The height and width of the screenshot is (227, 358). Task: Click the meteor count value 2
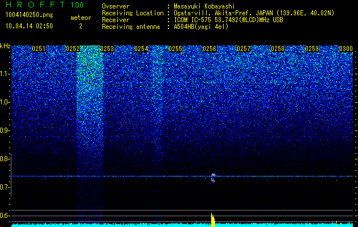(x=81, y=26)
